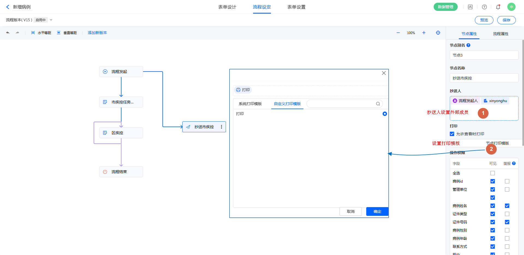This screenshot has height=255, width=524.
Task: Zoom in with the plus icon
Action: (424, 33)
